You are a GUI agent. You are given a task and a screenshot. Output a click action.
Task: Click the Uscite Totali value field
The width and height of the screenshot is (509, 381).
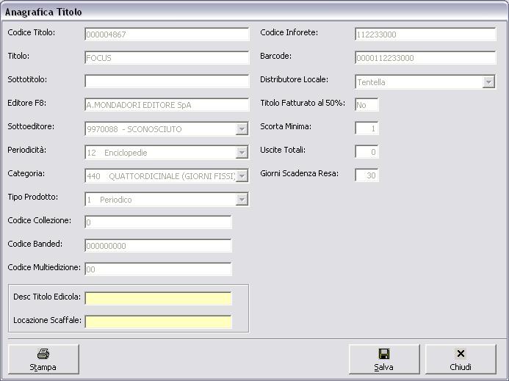pyautogui.click(x=367, y=151)
